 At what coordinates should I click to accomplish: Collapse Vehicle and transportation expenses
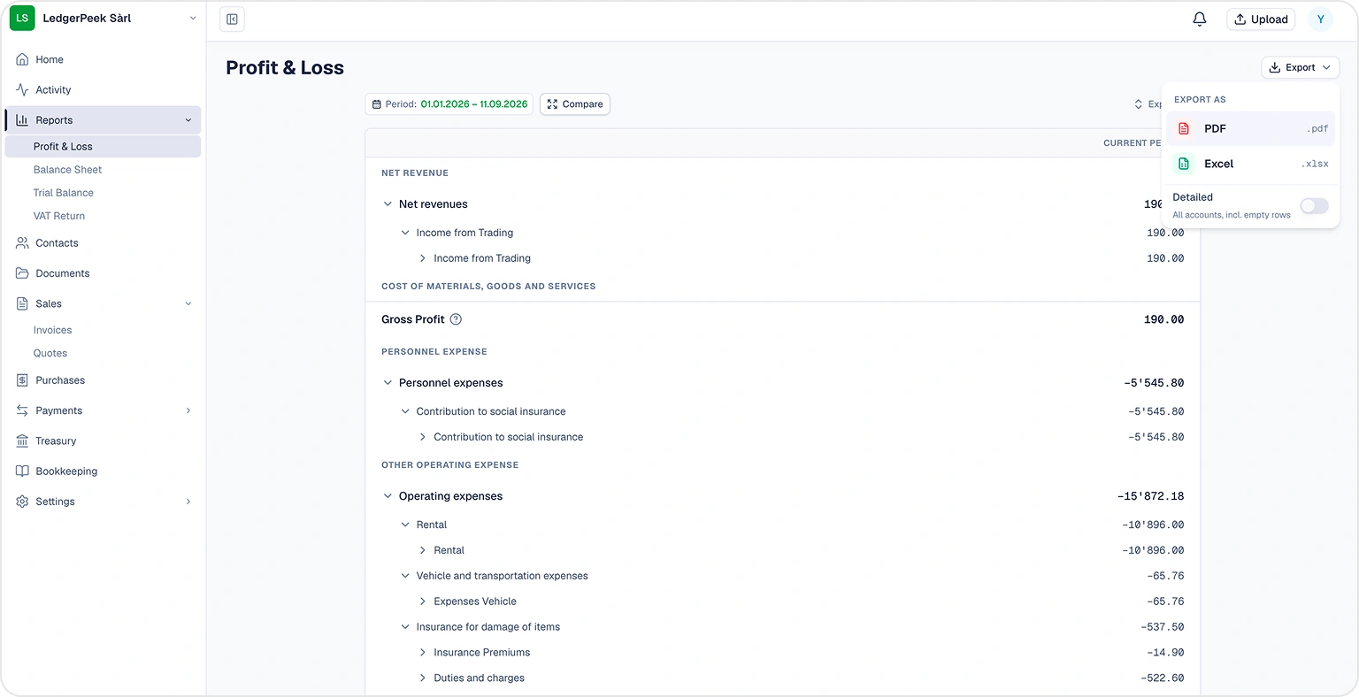[x=405, y=576]
